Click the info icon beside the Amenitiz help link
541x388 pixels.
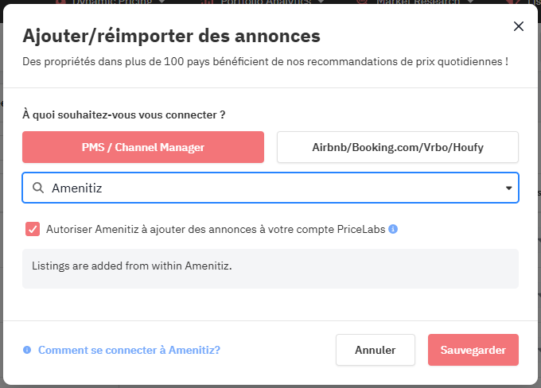click(27, 350)
